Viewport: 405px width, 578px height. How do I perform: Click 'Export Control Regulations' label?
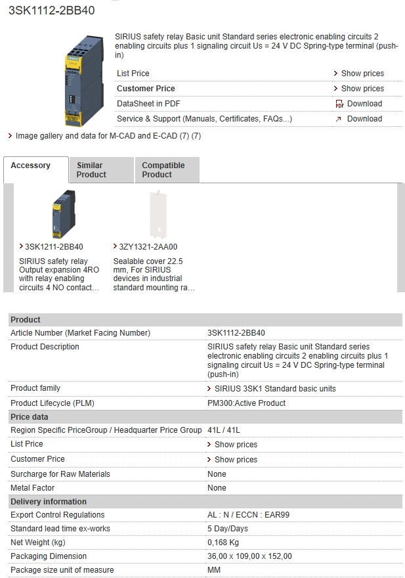pyautogui.click(x=58, y=515)
